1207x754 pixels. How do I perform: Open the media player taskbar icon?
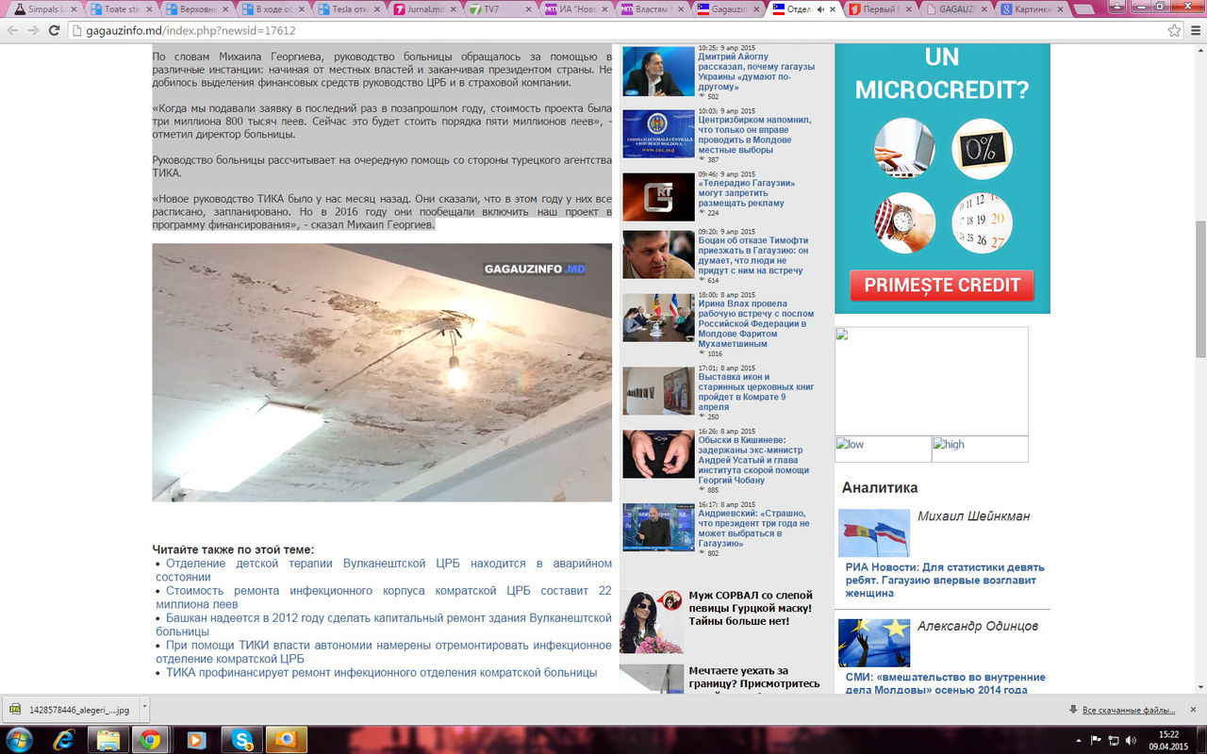pos(196,740)
